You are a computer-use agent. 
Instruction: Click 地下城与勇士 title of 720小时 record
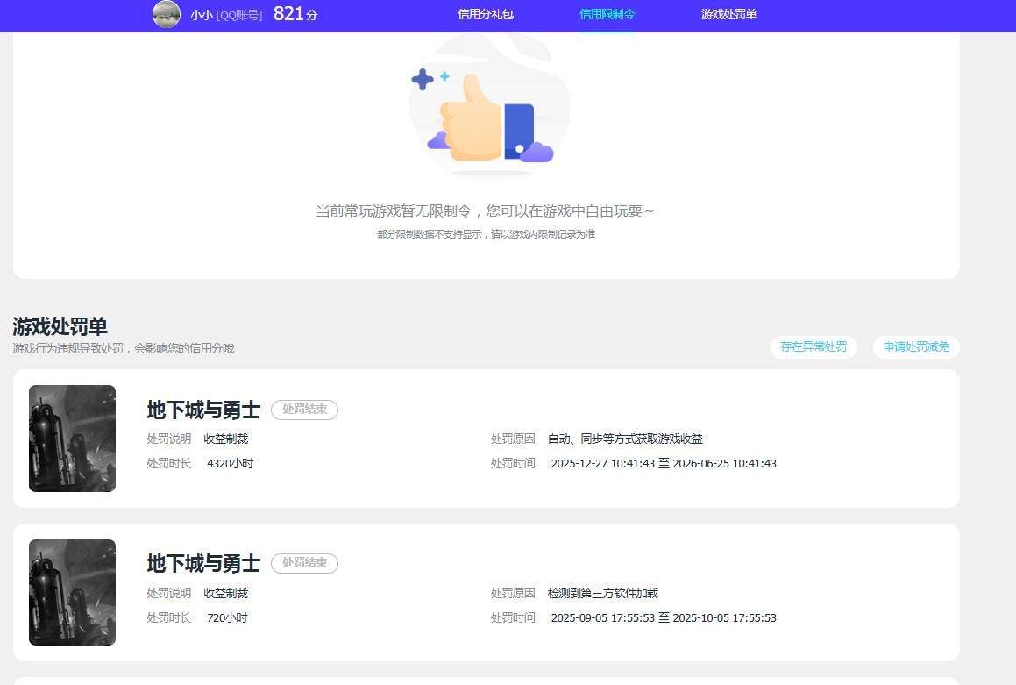coord(203,563)
